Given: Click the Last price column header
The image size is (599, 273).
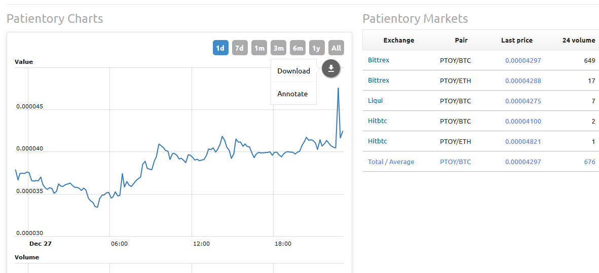Looking at the screenshot, I should (517, 40).
